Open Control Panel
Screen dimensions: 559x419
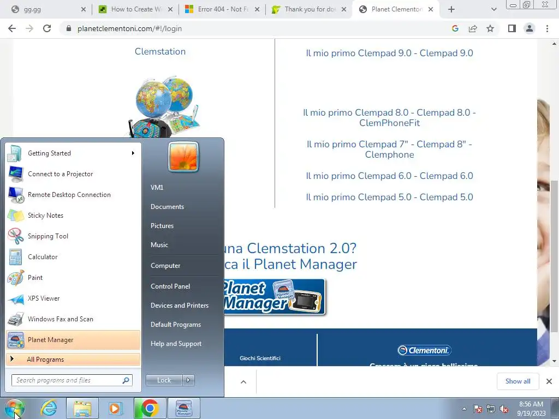click(170, 286)
